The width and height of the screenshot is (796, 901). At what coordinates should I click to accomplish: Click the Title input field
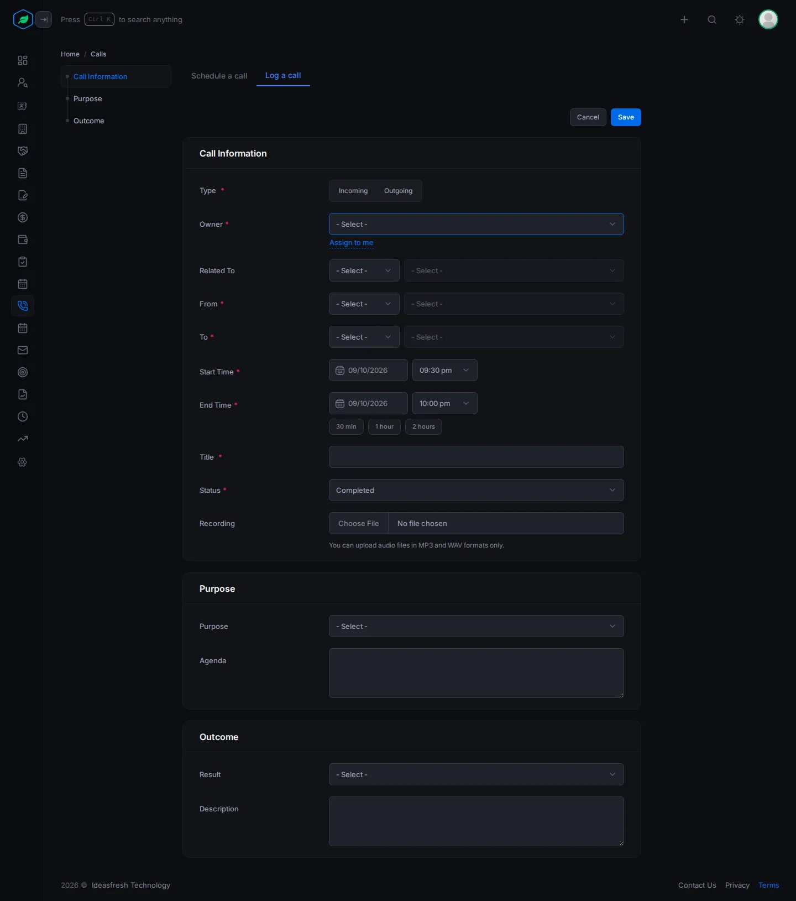pos(476,457)
